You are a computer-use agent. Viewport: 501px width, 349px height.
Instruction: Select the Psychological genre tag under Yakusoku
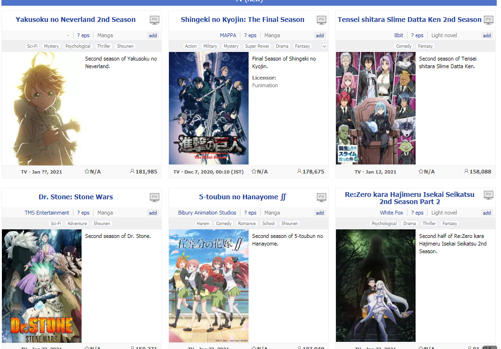pyautogui.click(x=78, y=46)
